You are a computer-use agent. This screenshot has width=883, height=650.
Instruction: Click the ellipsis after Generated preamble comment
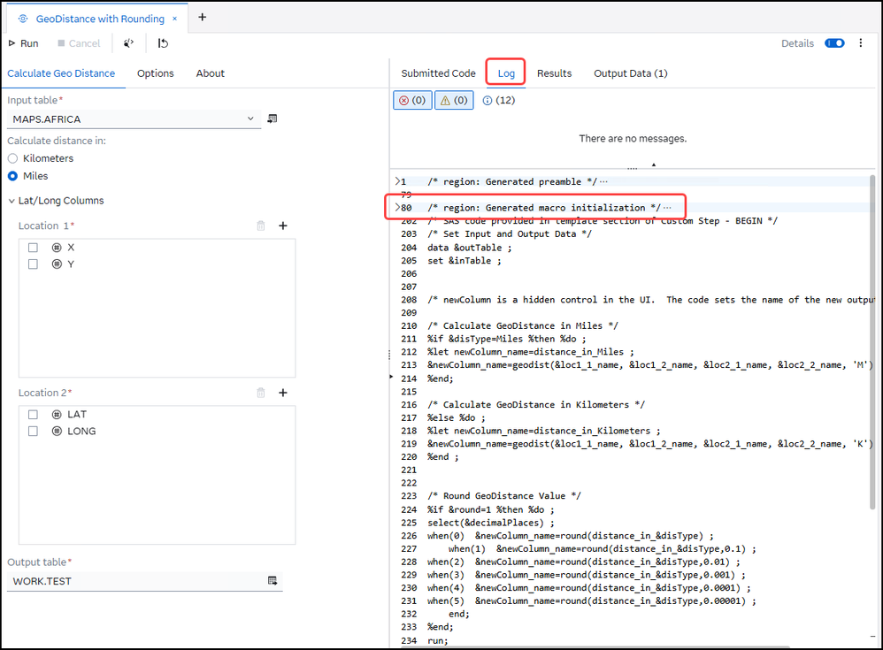coord(603,182)
